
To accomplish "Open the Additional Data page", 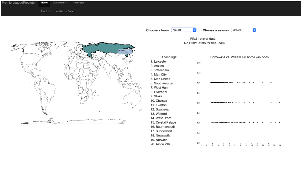I will [65, 11].
